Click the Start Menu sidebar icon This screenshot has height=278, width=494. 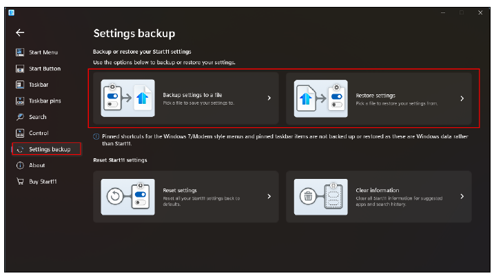click(20, 52)
